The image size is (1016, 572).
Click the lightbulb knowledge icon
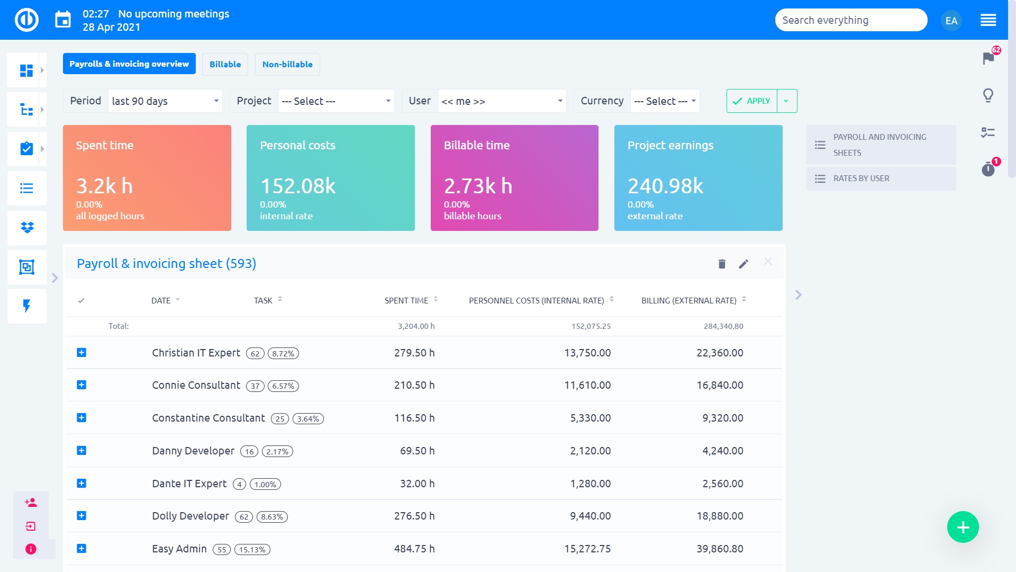(x=988, y=95)
